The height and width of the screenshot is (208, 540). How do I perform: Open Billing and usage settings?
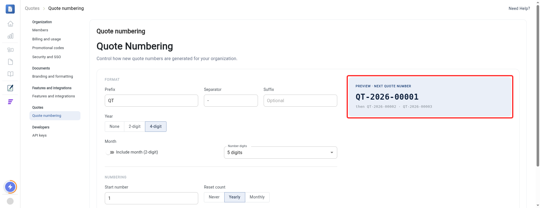click(x=46, y=39)
